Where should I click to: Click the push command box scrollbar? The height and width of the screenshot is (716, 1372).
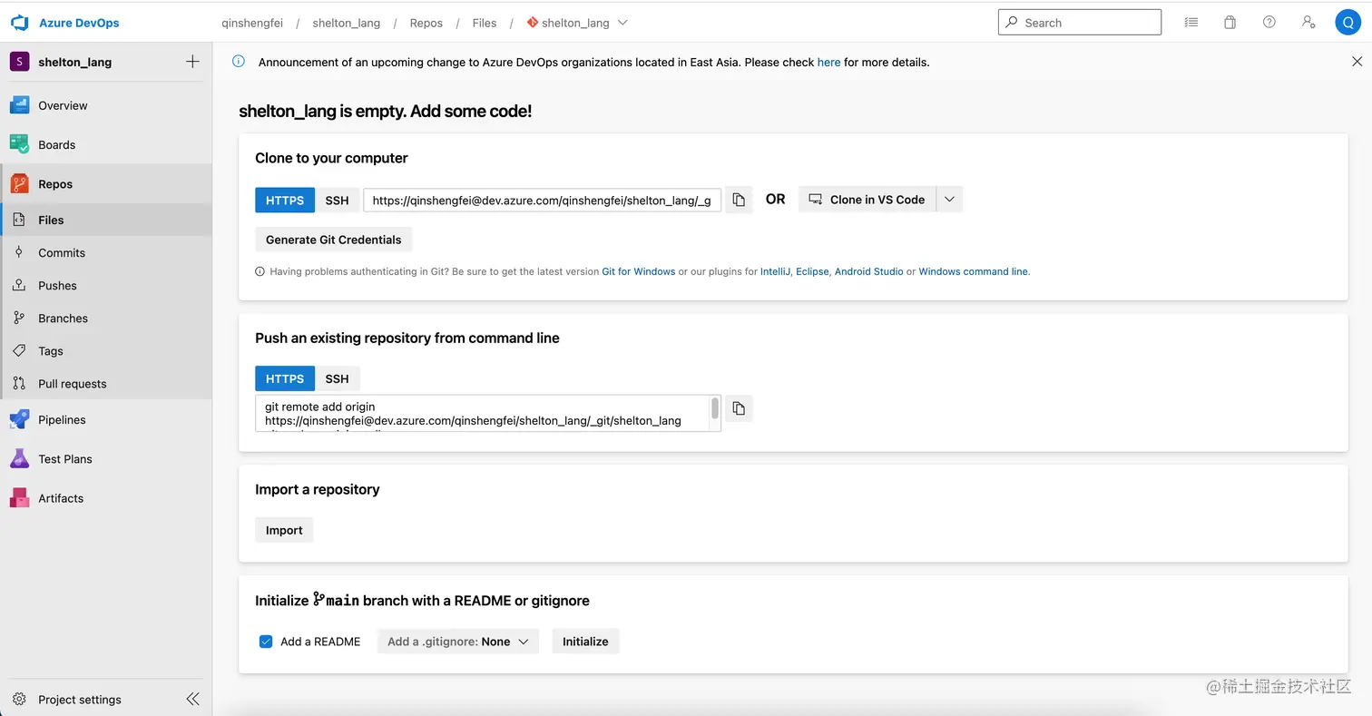[715, 408]
